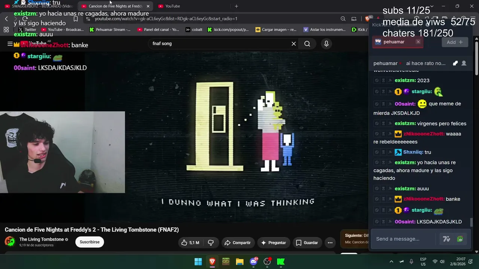Visit The Living Tombstone channel name link
The height and width of the screenshot is (269, 479).
tap(42, 239)
